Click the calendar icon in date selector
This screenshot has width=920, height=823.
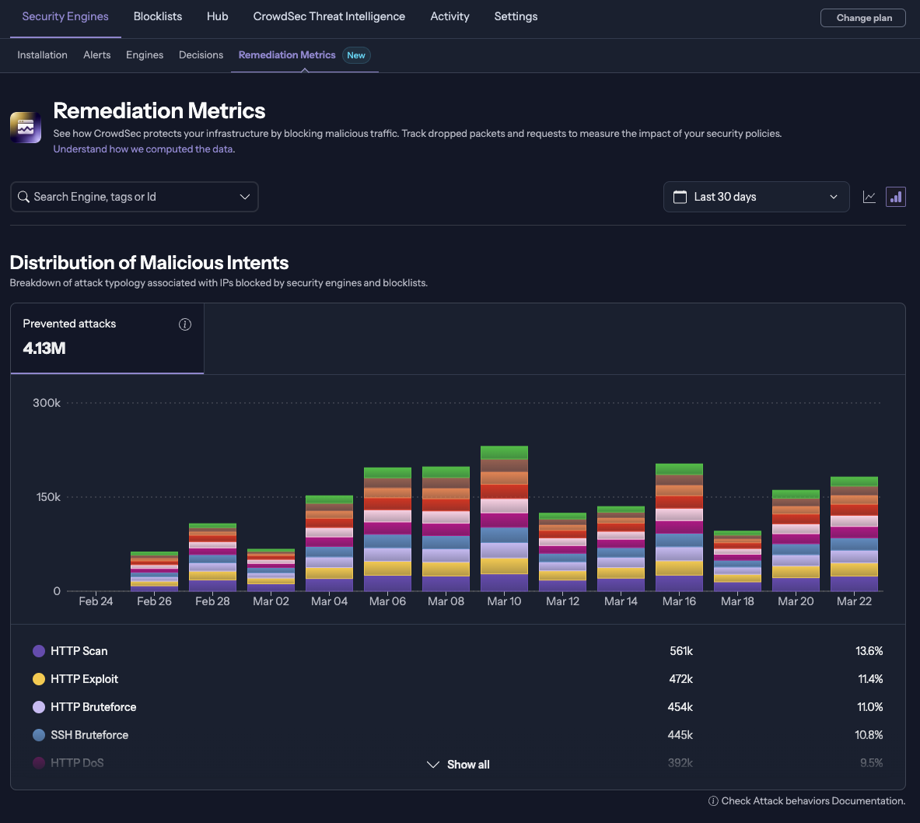pyautogui.click(x=680, y=197)
